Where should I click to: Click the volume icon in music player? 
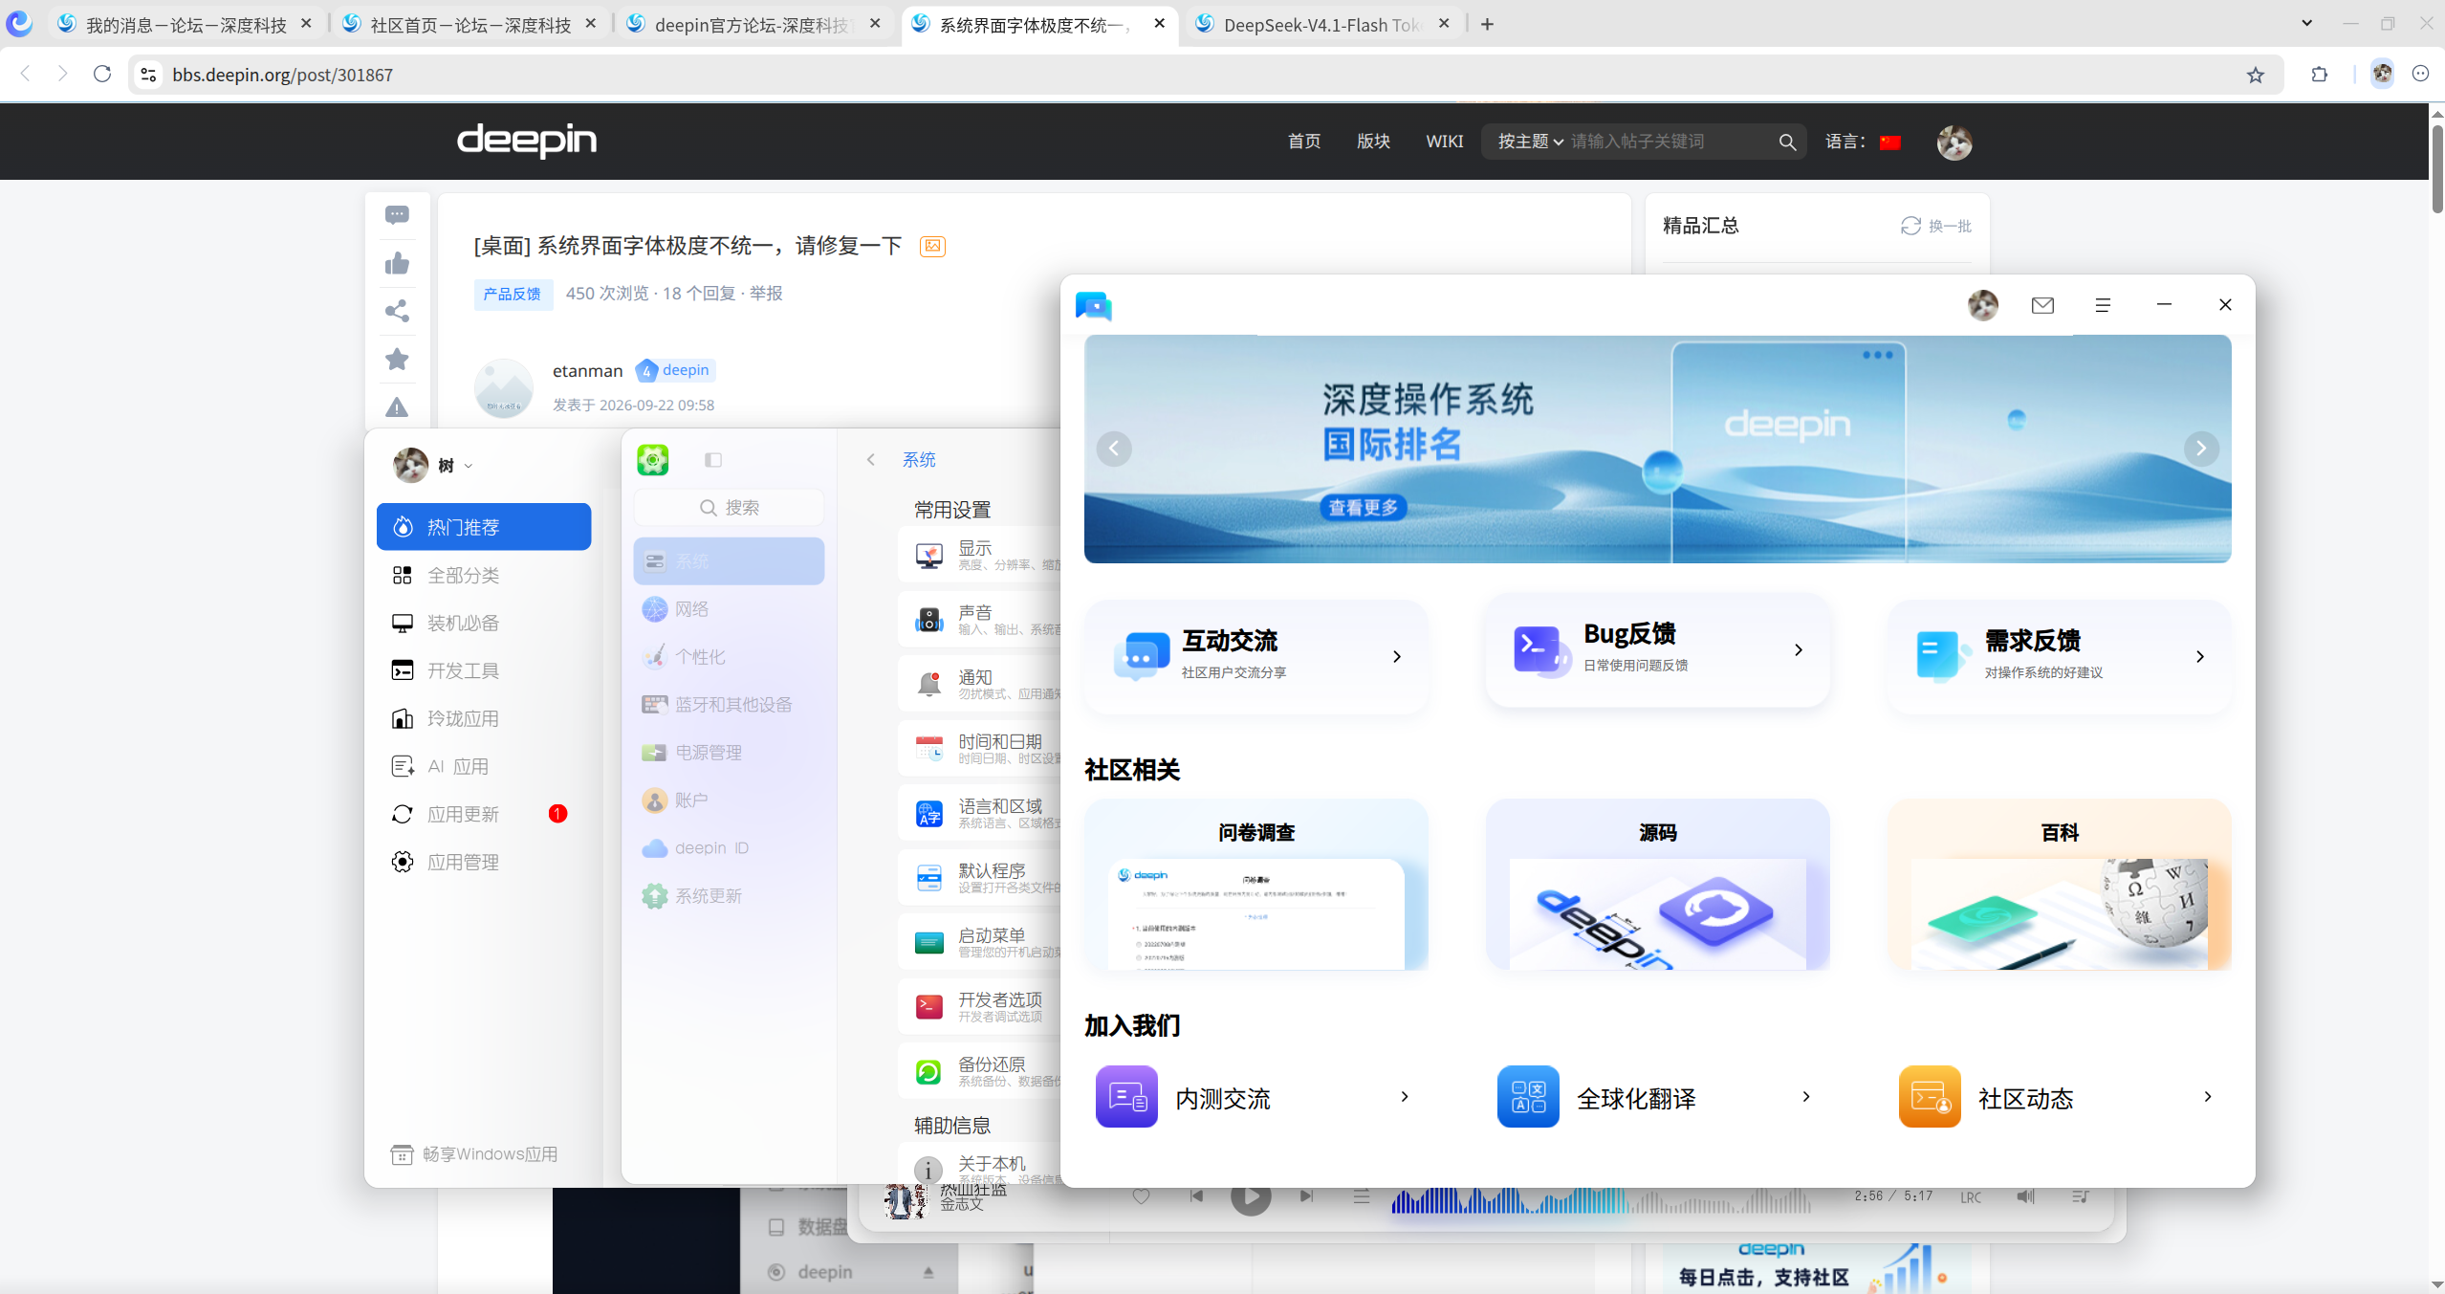click(2025, 1195)
